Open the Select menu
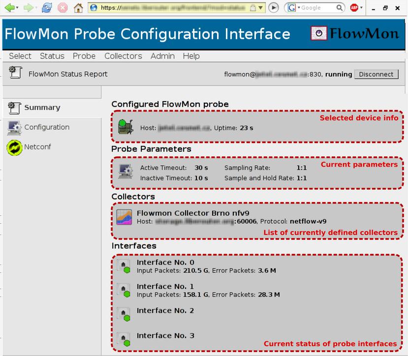408x356 pixels. (20, 56)
